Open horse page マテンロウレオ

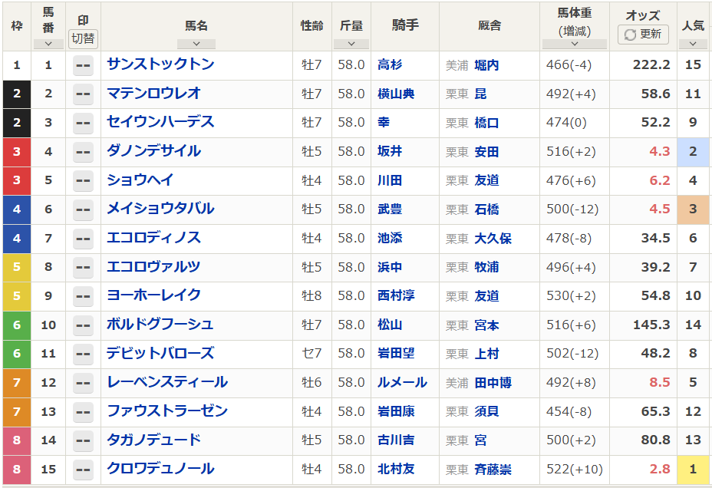153,93
